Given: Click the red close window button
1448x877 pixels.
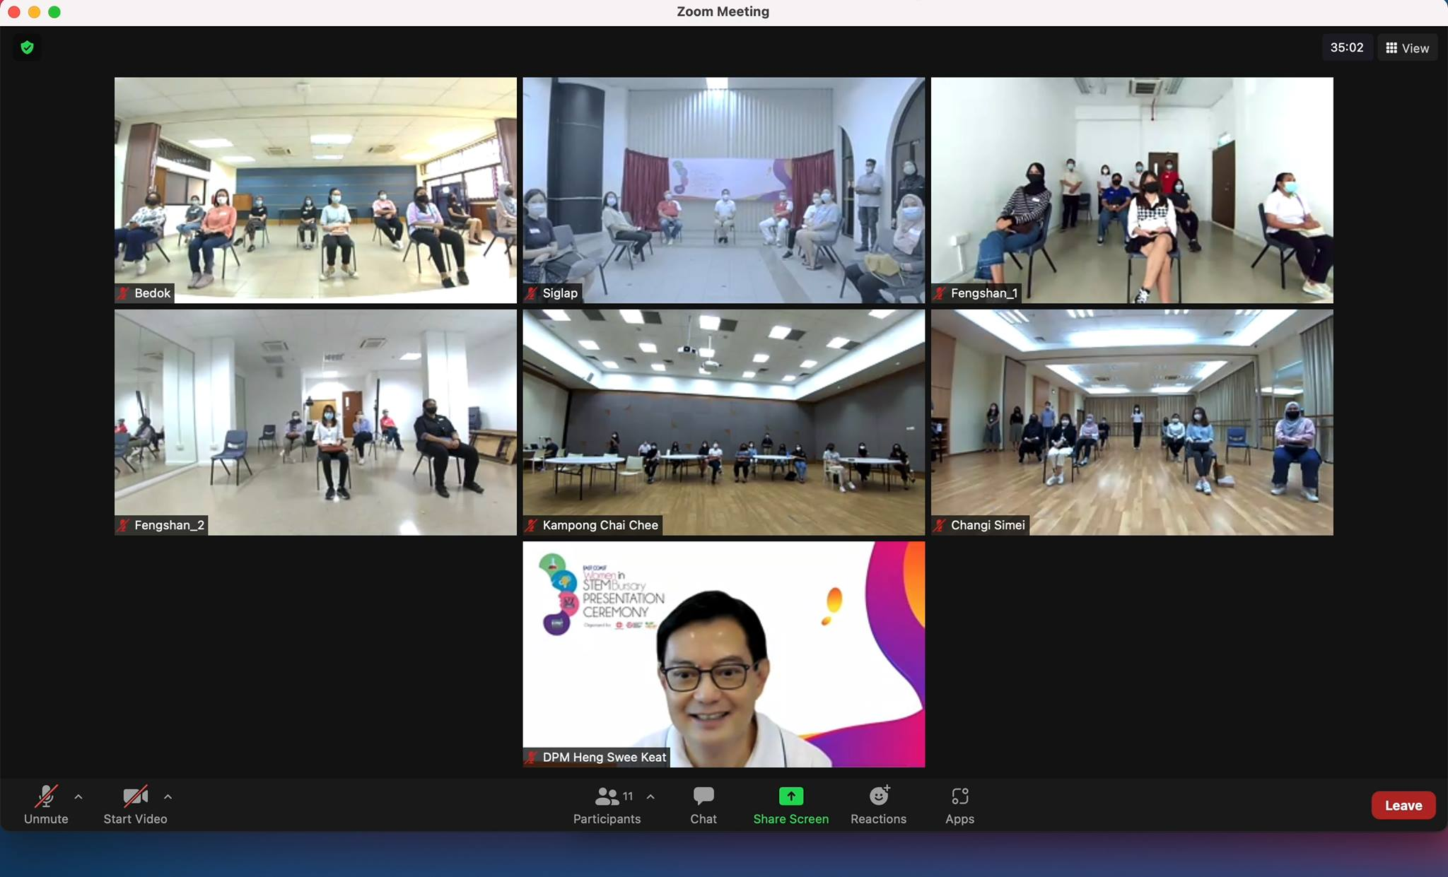Looking at the screenshot, I should [13, 11].
